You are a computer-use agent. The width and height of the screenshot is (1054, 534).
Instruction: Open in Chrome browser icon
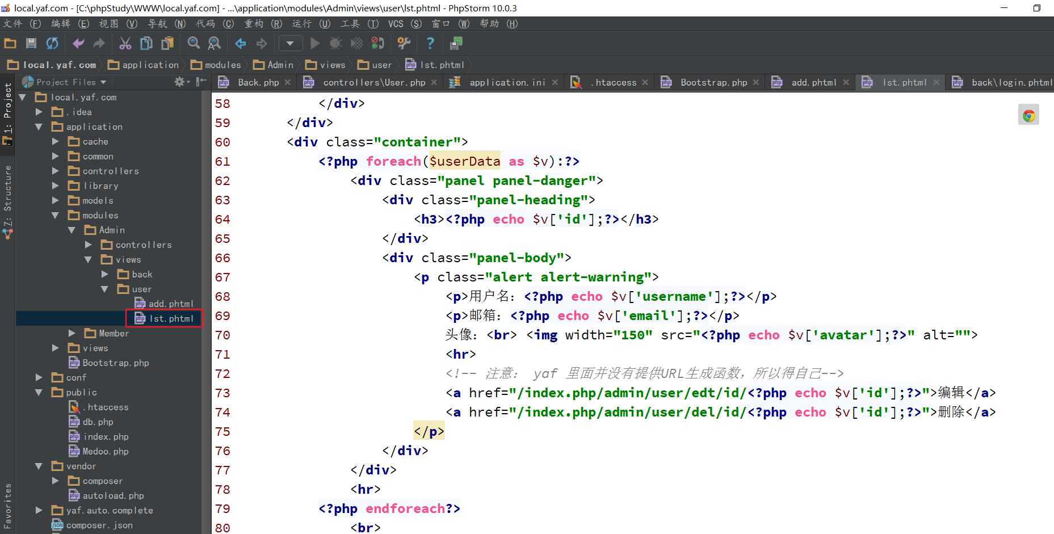point(1028,116)
